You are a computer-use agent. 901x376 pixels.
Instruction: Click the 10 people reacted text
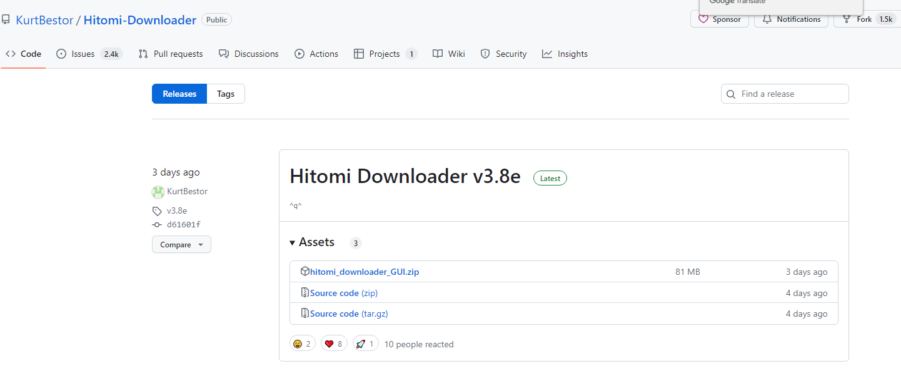coord(419,344)
